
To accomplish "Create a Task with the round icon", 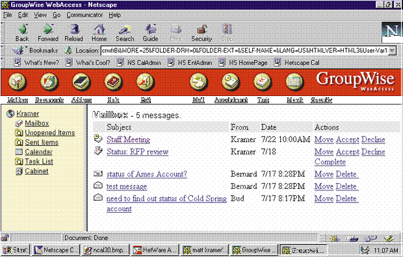I will tap(263, 82).
